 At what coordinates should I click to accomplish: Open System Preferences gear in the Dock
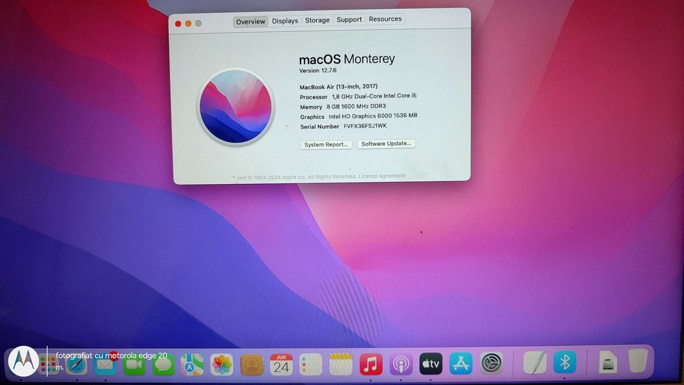point(492,363)
